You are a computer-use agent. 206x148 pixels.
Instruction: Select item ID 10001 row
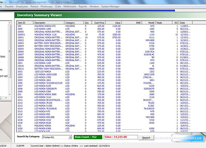pyautogui.click(x=104, y=37)
